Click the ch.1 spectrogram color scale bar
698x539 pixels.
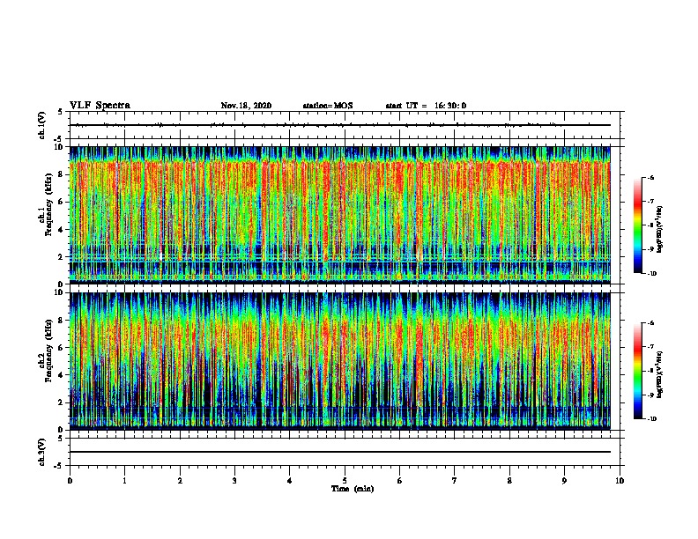click(x=637, y=225)
